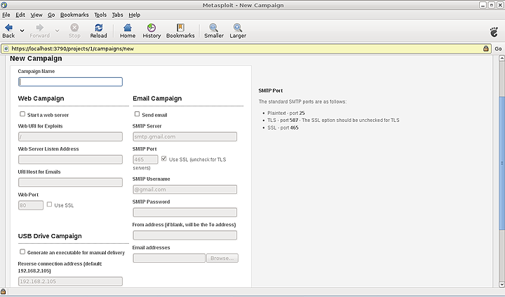Click the 'SSL - port 465' line
Image resolution: width=505 pixels, height=297 pixels.
click(x=283, y=127)
